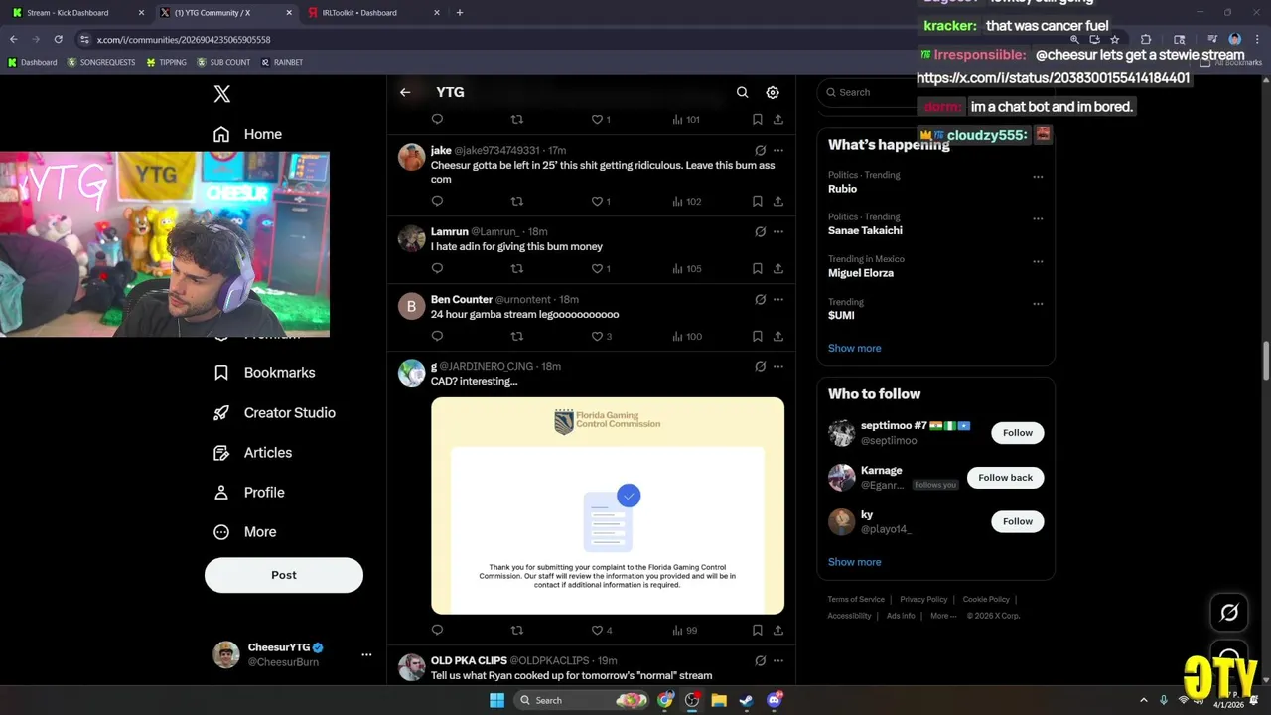The image size is (1271, 715).
Task: Follow the ky account
Action: [x=1017, y=521]
